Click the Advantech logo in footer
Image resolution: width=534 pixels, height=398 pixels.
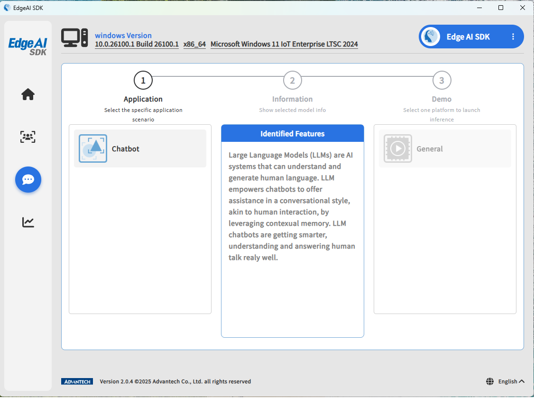click(77, 381)
